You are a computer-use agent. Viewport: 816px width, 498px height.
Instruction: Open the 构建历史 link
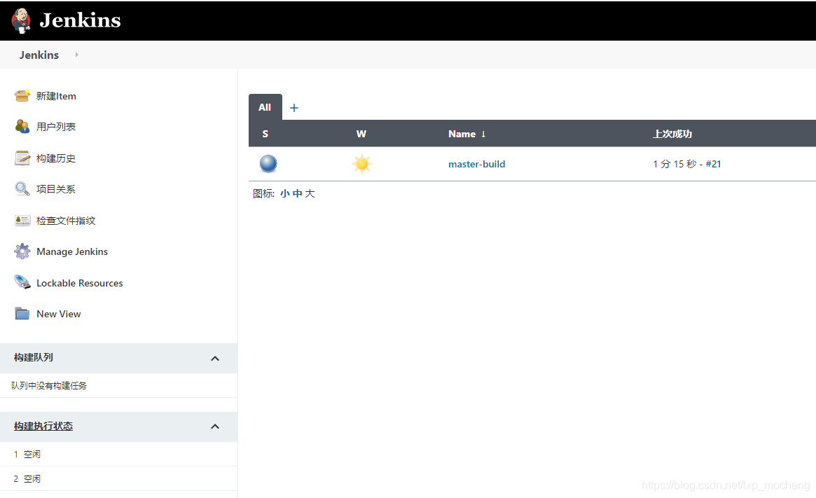coord(56,158)
